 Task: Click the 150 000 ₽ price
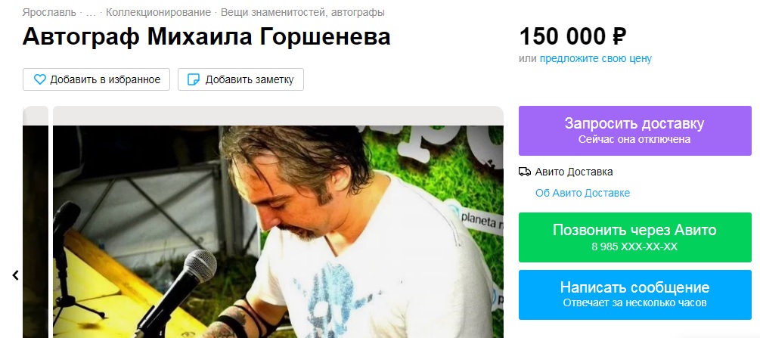pos(573,37)
